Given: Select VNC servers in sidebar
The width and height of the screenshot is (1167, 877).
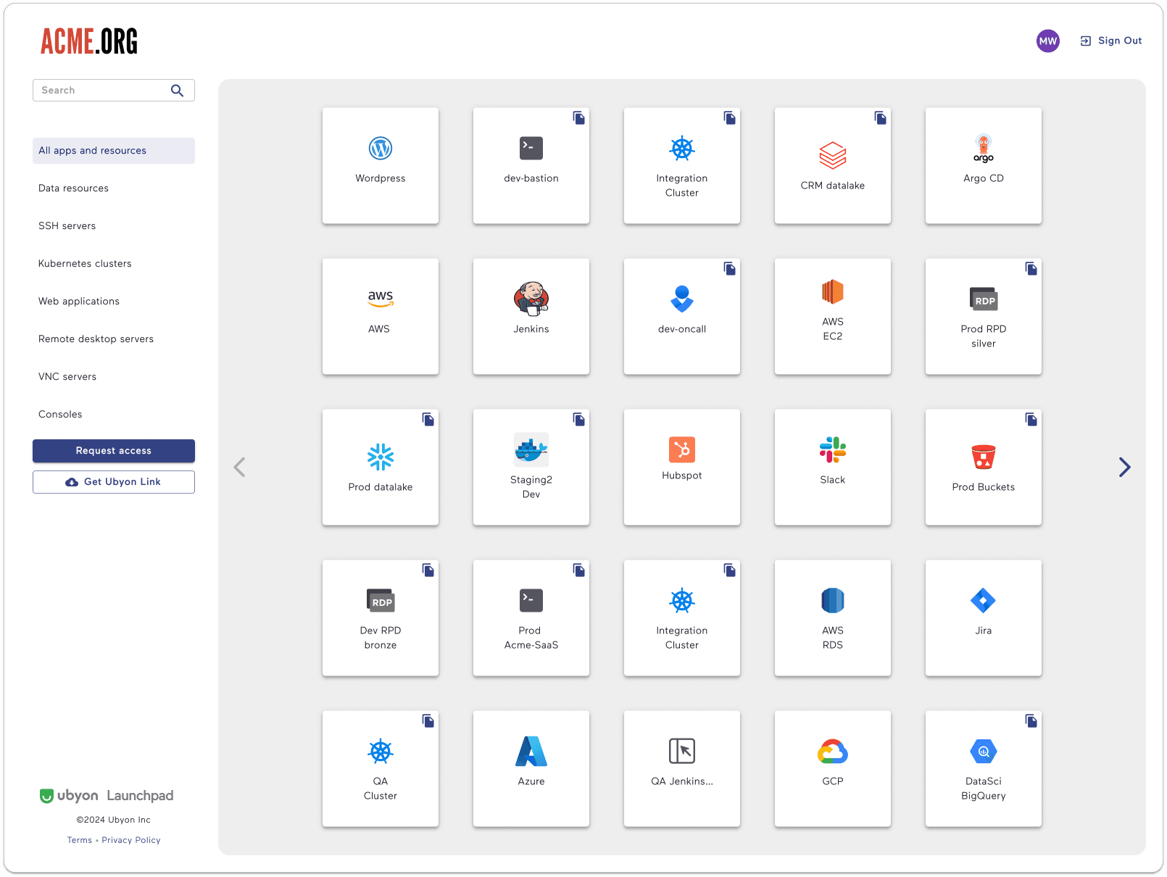Looking at the screenshot, I should click(114, 377).
